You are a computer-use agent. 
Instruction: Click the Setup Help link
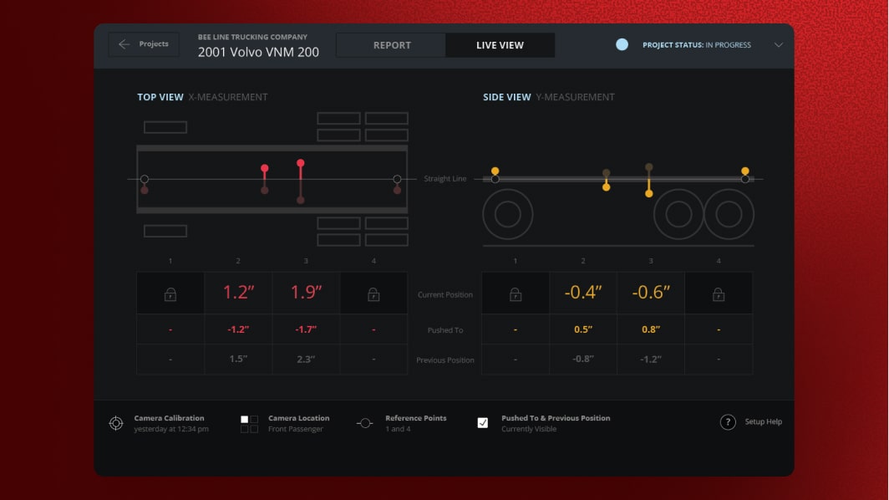[x=763, y=421]
